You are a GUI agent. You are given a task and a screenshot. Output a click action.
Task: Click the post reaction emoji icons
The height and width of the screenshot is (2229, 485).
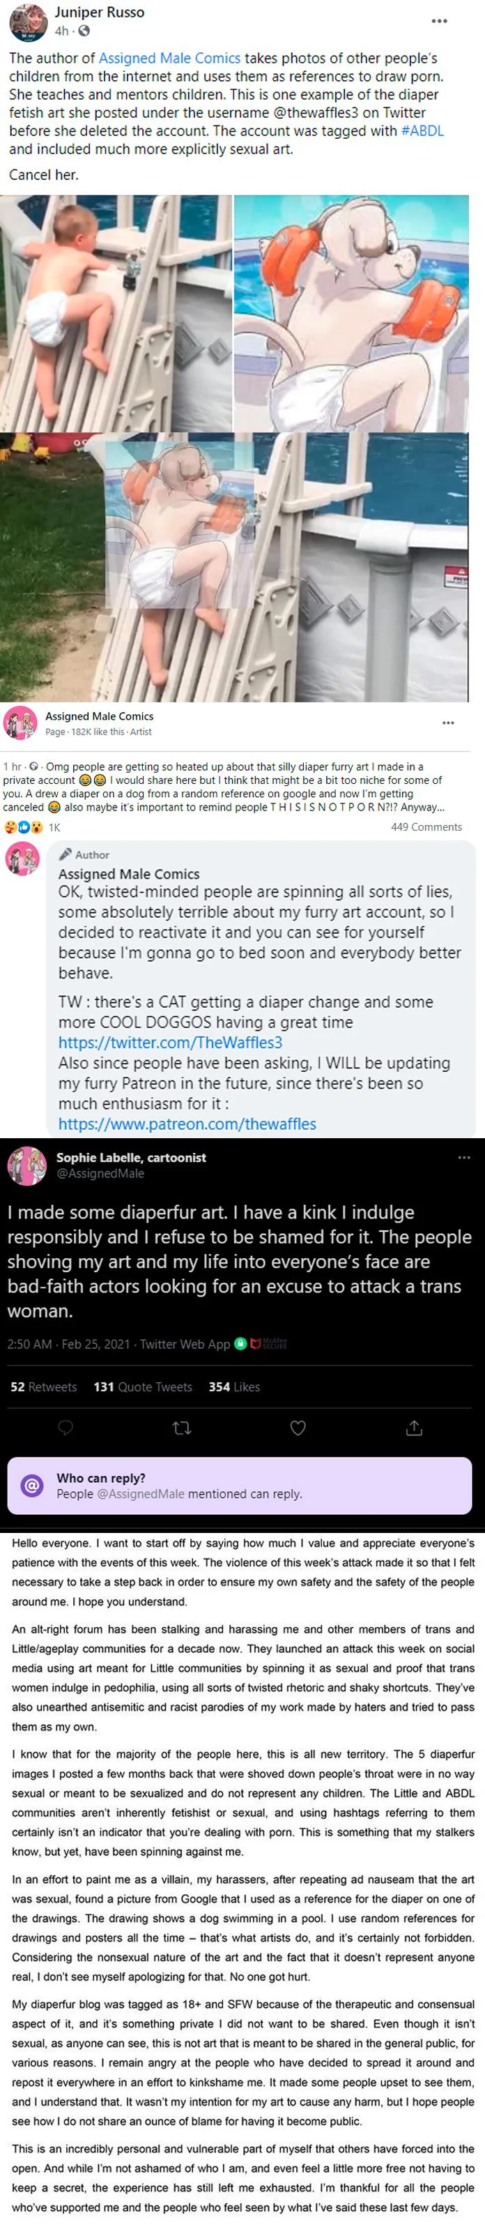(x=23, y=827)
